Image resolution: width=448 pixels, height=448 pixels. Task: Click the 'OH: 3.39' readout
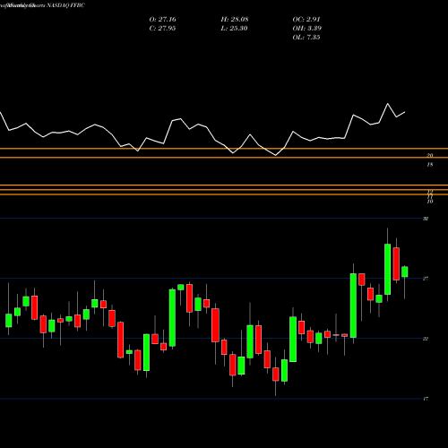[306, 29]
